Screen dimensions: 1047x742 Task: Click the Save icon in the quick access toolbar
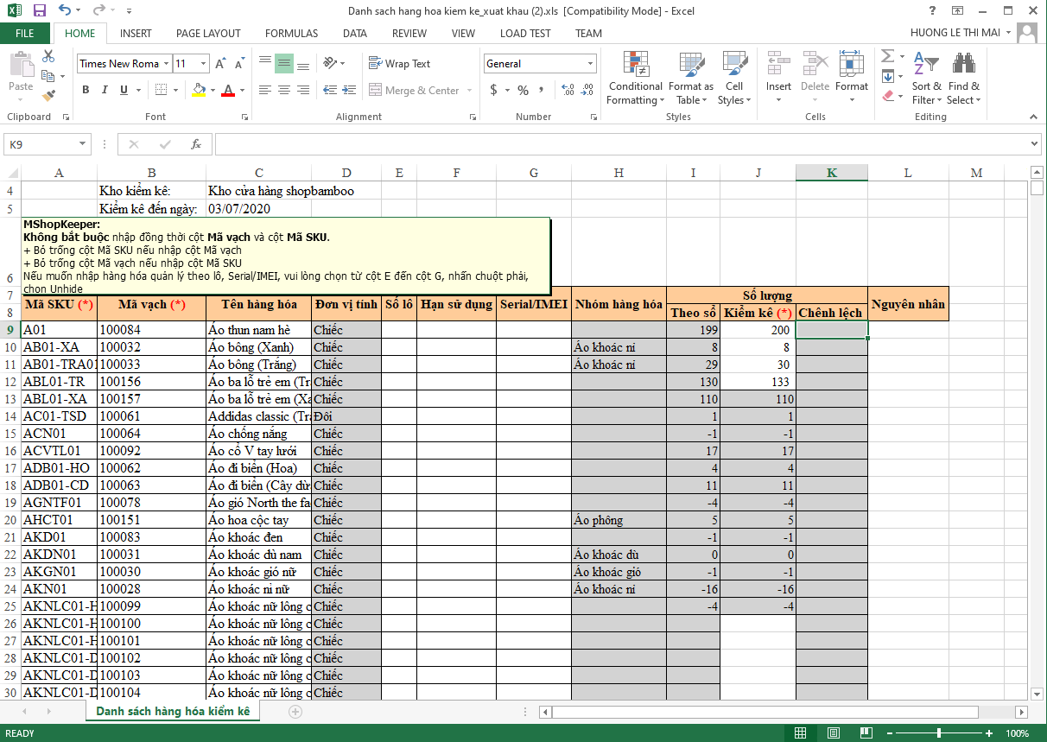(x=40, y=11)
